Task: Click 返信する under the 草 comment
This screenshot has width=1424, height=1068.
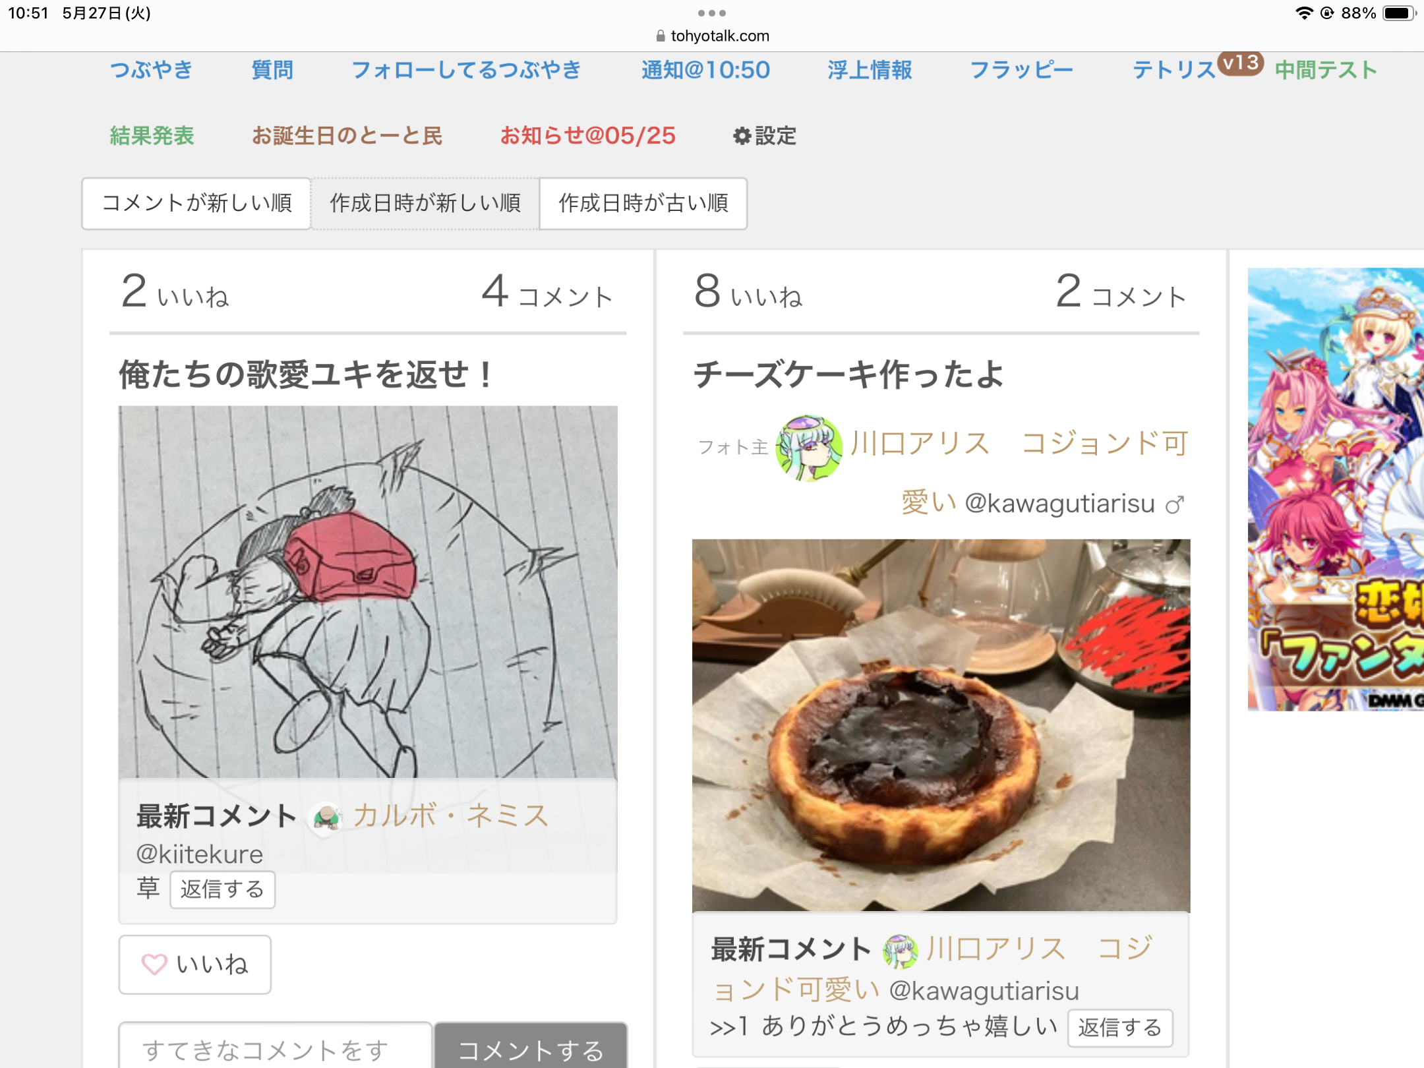Action: (222, 890)
